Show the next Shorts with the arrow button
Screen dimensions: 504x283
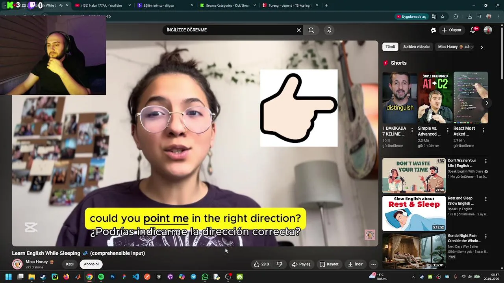pos(487,103)
